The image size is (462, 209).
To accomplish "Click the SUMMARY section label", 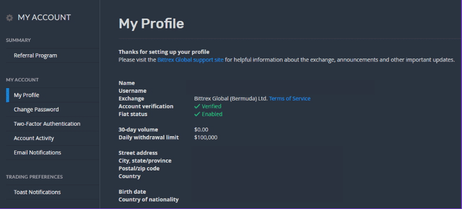I will 18,40.
